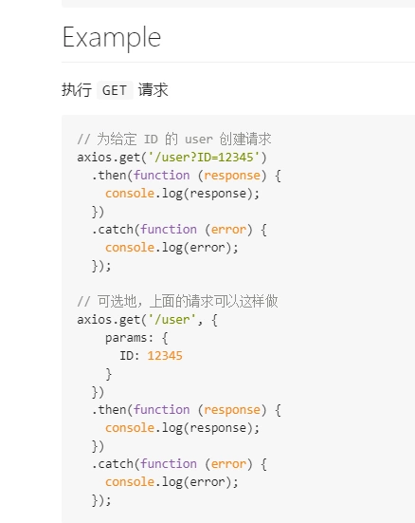The width and height of the screenshot is (415, 523).
Task: Click the first comment line 为给定 ID
Action: pyautogui.click(x=174, y=140)
